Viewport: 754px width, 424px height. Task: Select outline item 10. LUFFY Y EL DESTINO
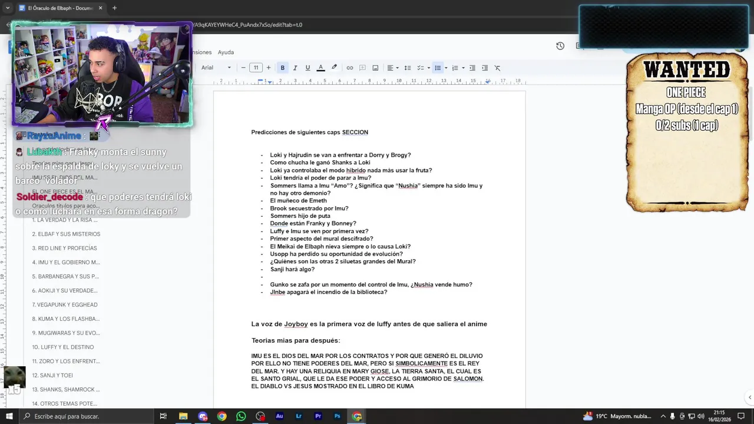[x=63, y=347]
